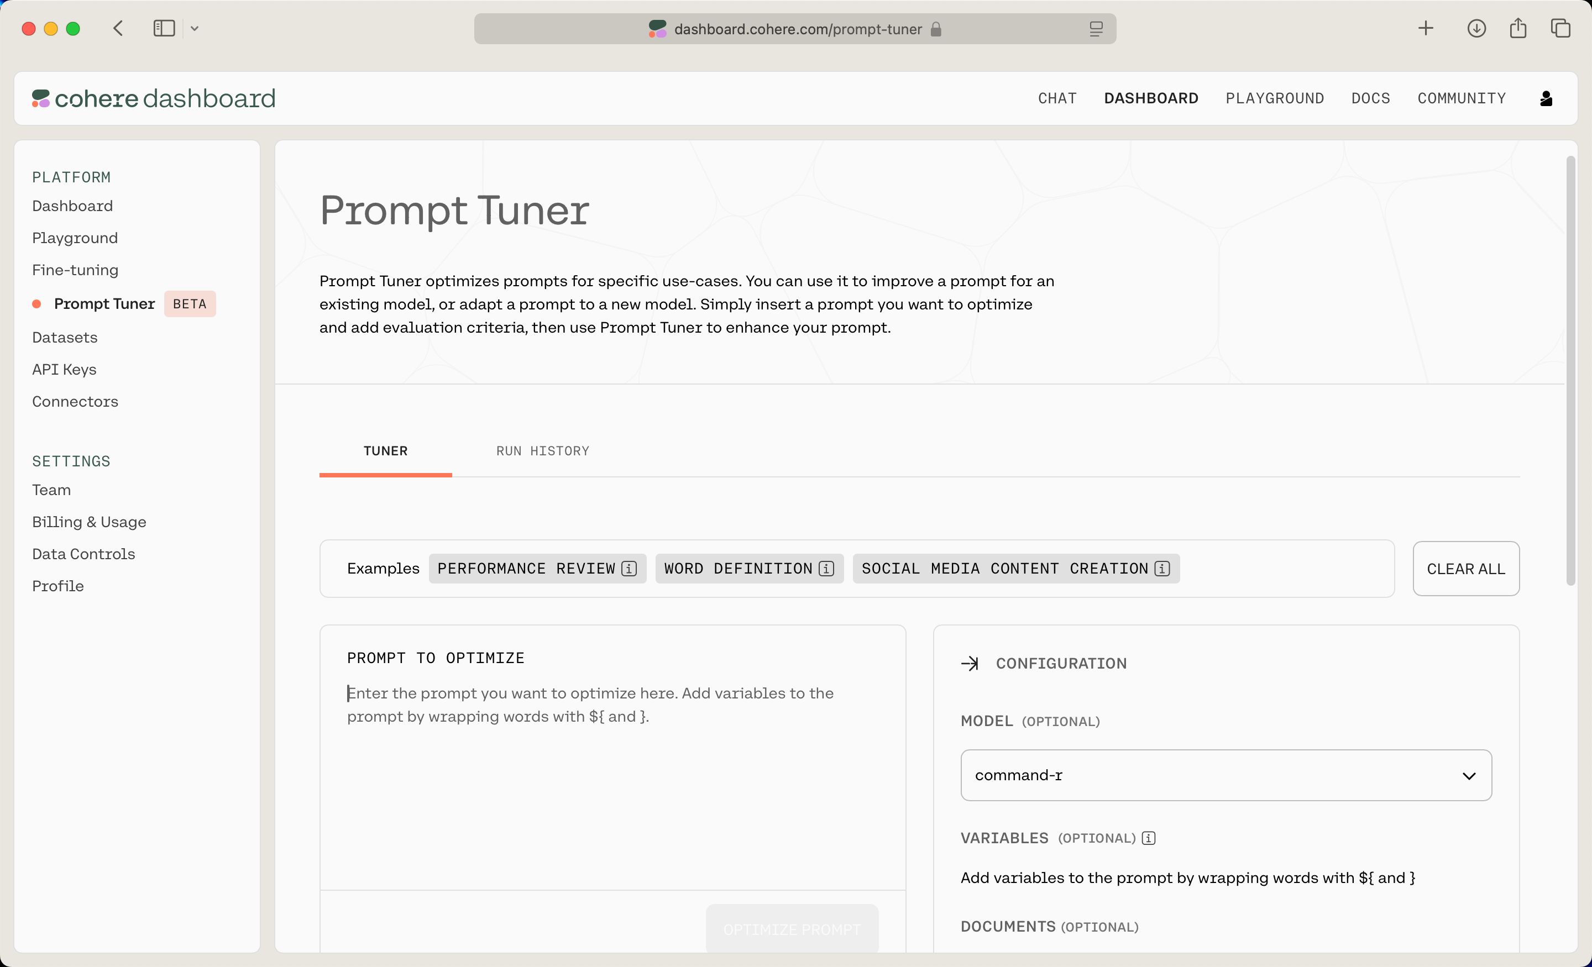Go to Fine-tuning in sidebar
1592x967 pixels.
(x=75, y=270)
